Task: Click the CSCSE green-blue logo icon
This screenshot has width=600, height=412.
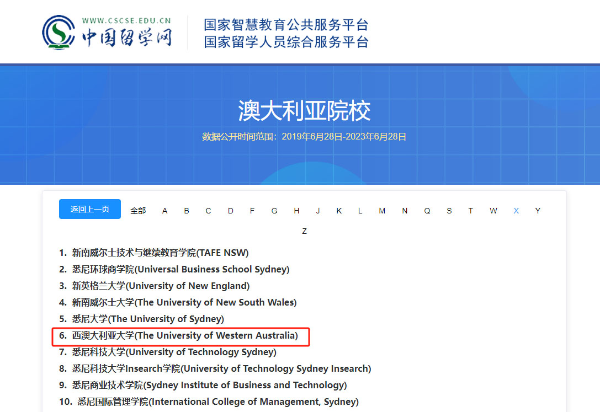Action: [x=59, y=33]
